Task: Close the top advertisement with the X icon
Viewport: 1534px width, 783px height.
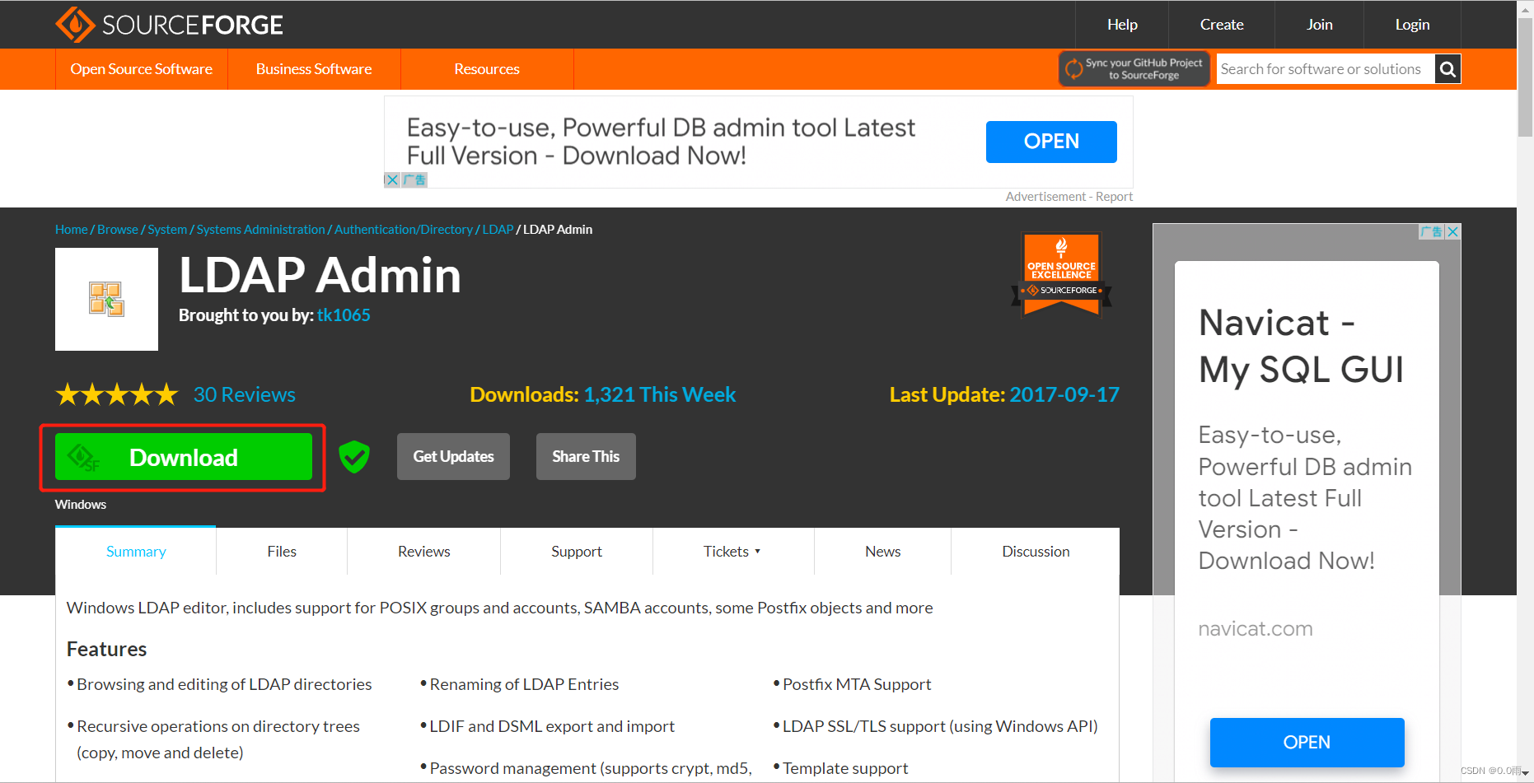Action: [x=392, y=179]
